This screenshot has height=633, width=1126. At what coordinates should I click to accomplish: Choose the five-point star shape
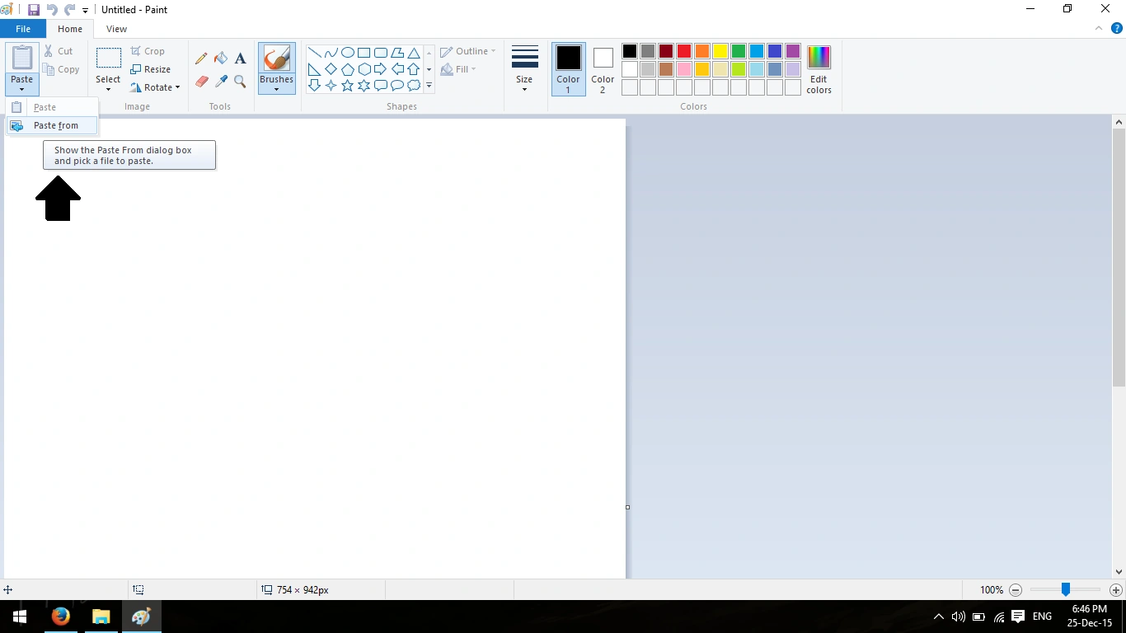347,85
